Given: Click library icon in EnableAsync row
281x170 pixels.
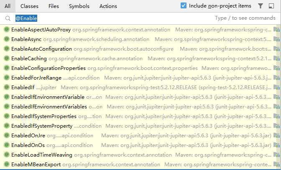Looking at the screenshot, I should tap(276, 39).
